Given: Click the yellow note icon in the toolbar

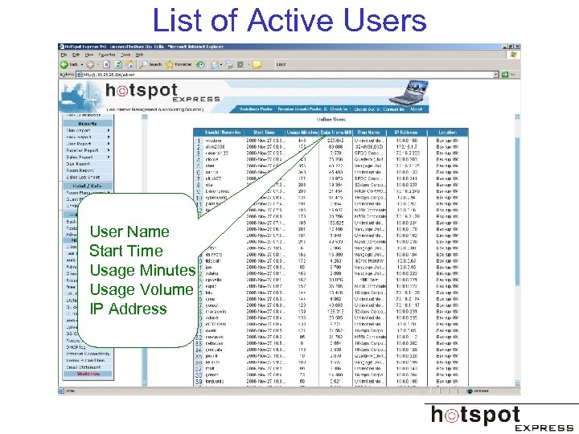Looking at the screenshot, I should [x=257, y=64].
